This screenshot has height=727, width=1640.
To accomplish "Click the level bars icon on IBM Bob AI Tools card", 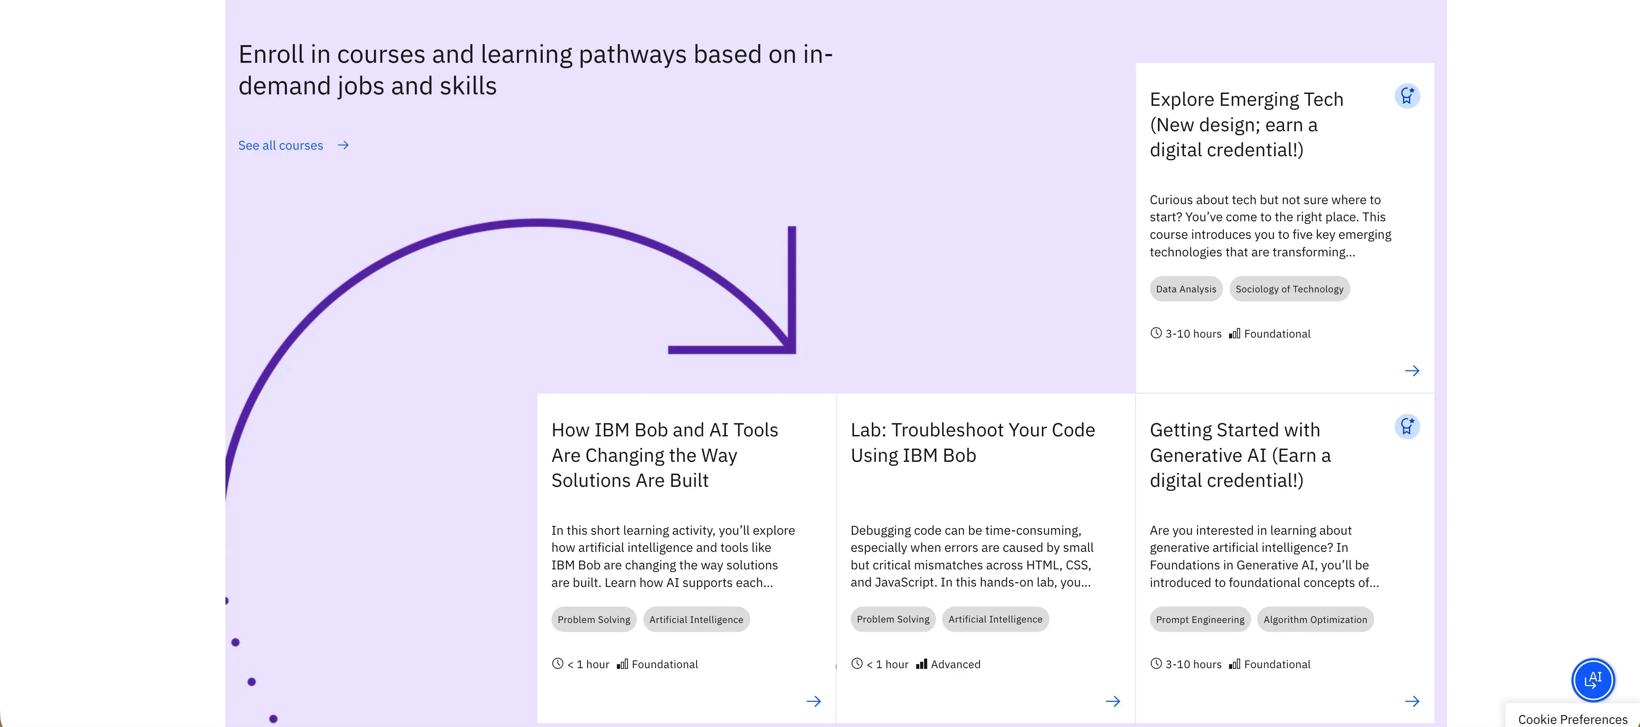I will click(x=622, y=664).
